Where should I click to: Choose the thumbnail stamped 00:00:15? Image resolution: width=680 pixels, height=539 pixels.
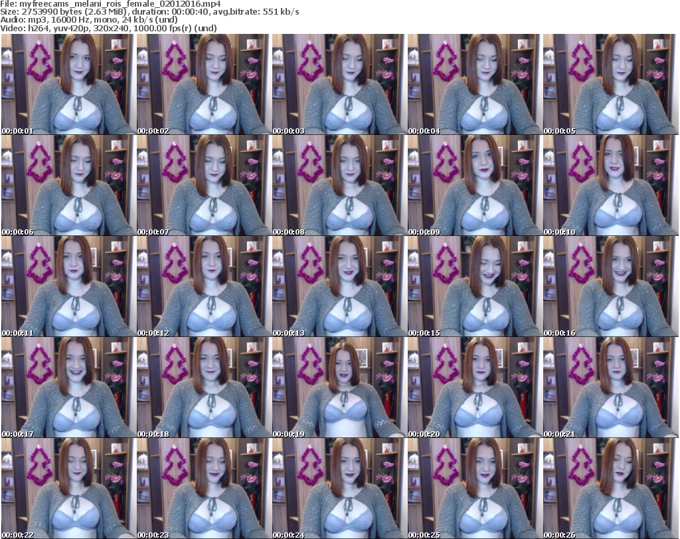click(474, 286)
